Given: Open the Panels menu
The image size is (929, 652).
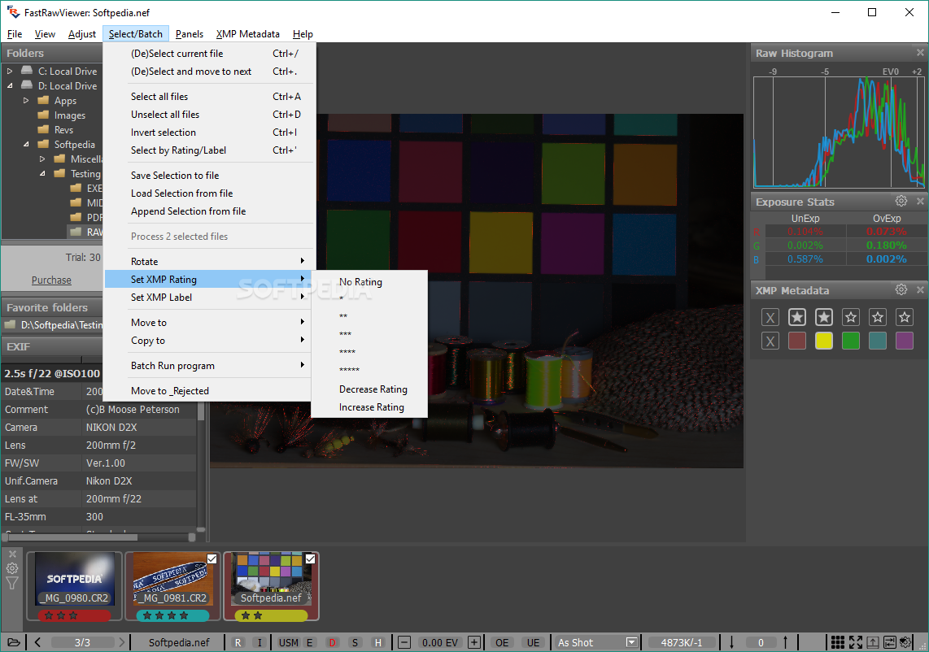Looking at the screenshot, I should tap(190, 34).
